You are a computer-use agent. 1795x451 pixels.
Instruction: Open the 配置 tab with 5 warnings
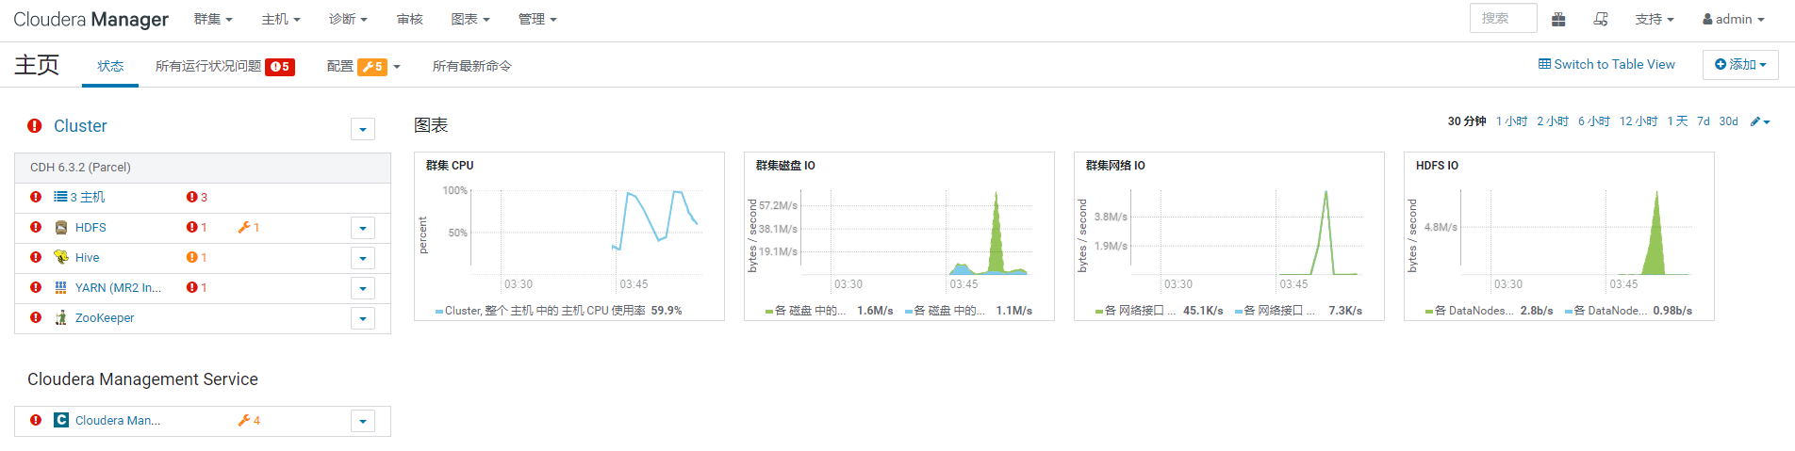[364, 66]
